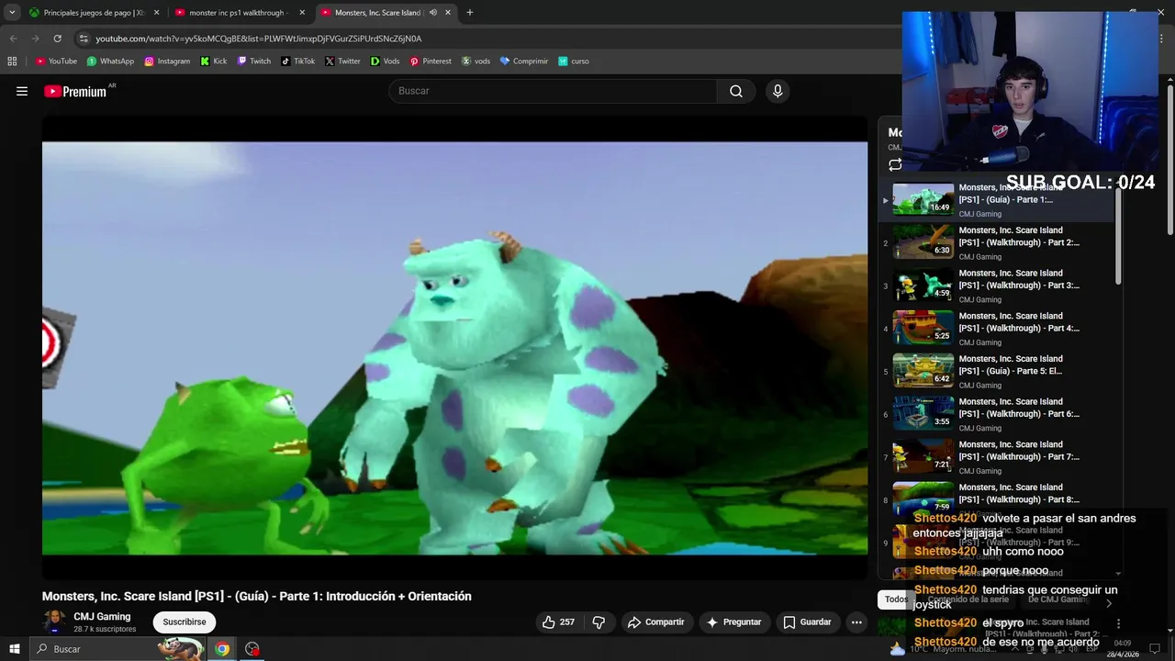Open the curso bookmark
Viewport: 1175px width, 661px height.
tap(574, 61)
